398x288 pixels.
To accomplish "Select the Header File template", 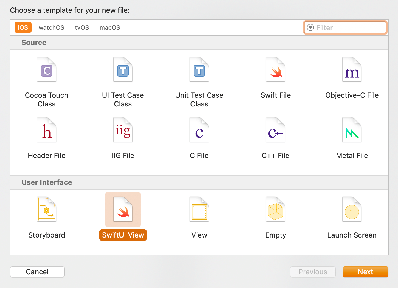I will tap(47, 130).
